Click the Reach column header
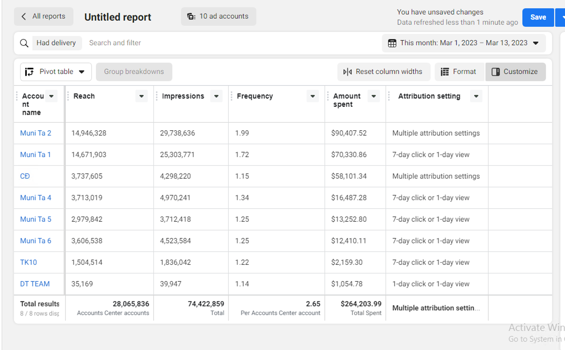 pos(84,96)
